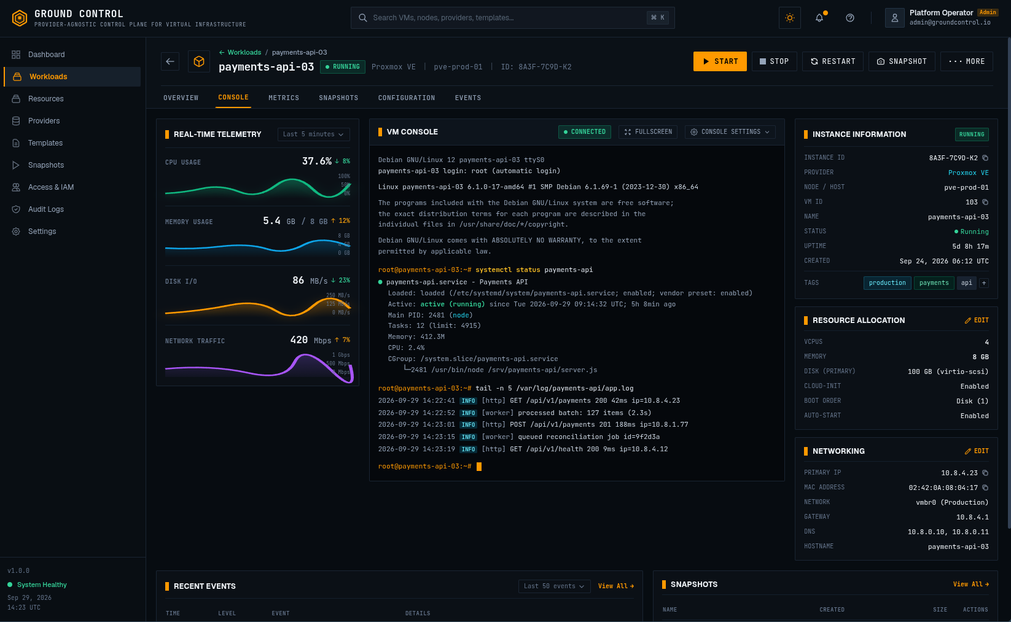
Task: Open the Console Settings dropdown
Action: coord(730,132)
